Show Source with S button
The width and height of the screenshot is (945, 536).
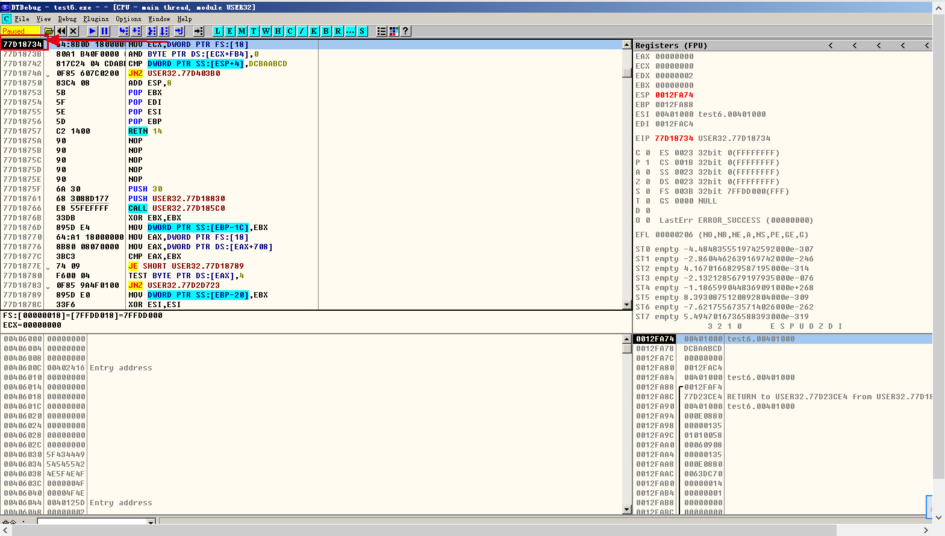[x=362, y=31]
